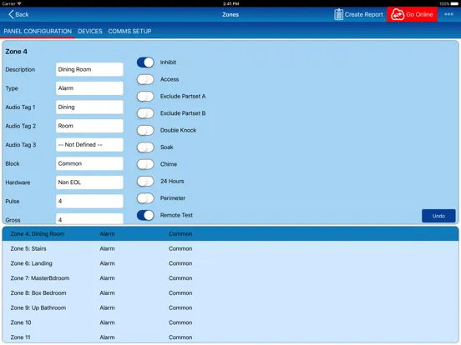Turn off the Inhibit switch

(145, 62)
